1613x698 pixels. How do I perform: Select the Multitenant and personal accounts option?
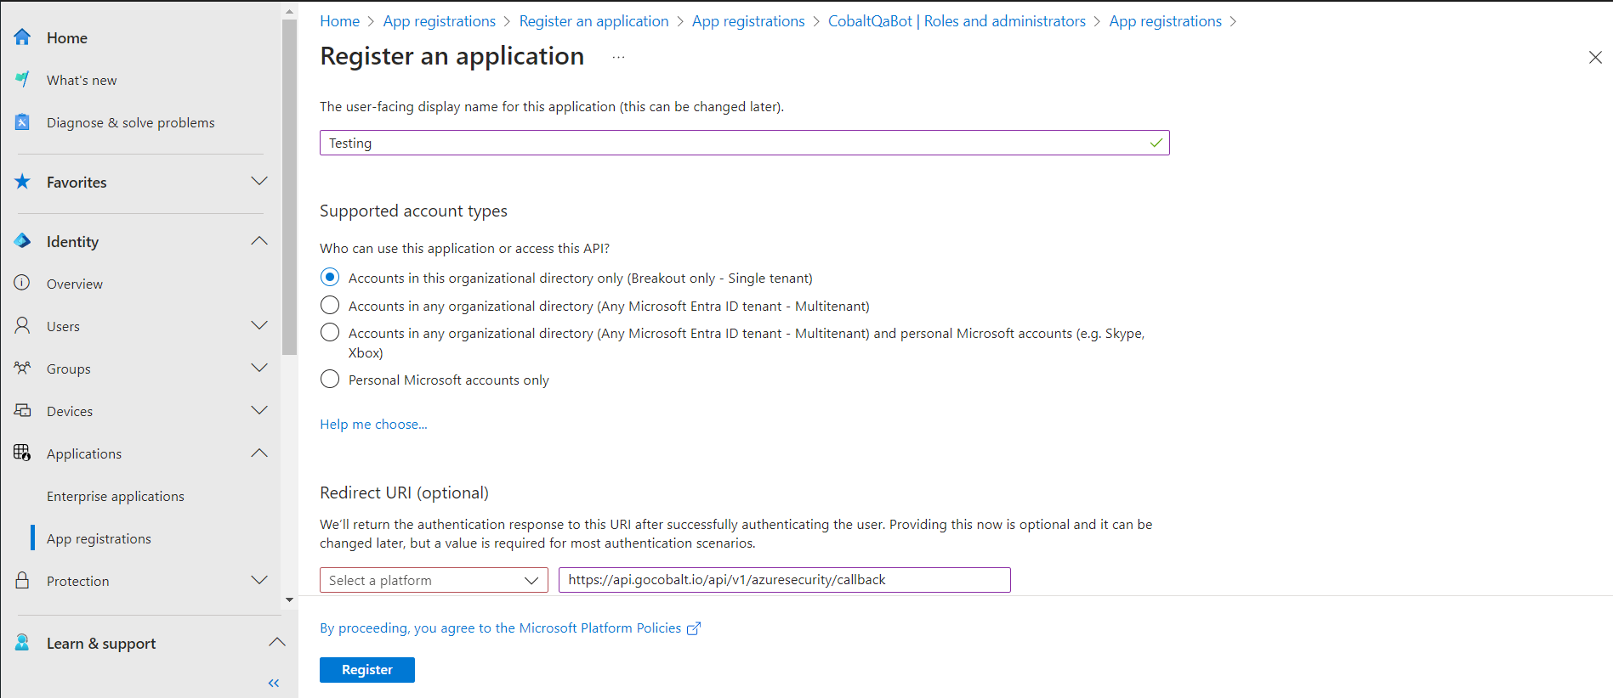pyautogui.click(x=330, y=332)
